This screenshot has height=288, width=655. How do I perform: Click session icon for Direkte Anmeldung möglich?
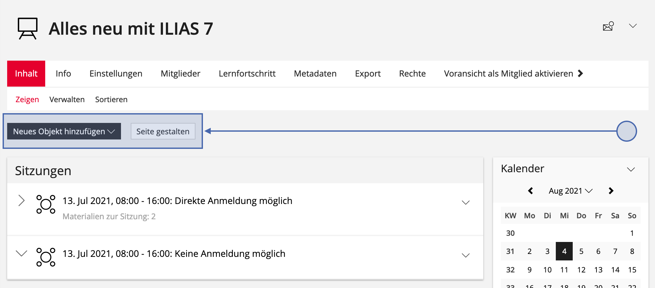point(46,204)
